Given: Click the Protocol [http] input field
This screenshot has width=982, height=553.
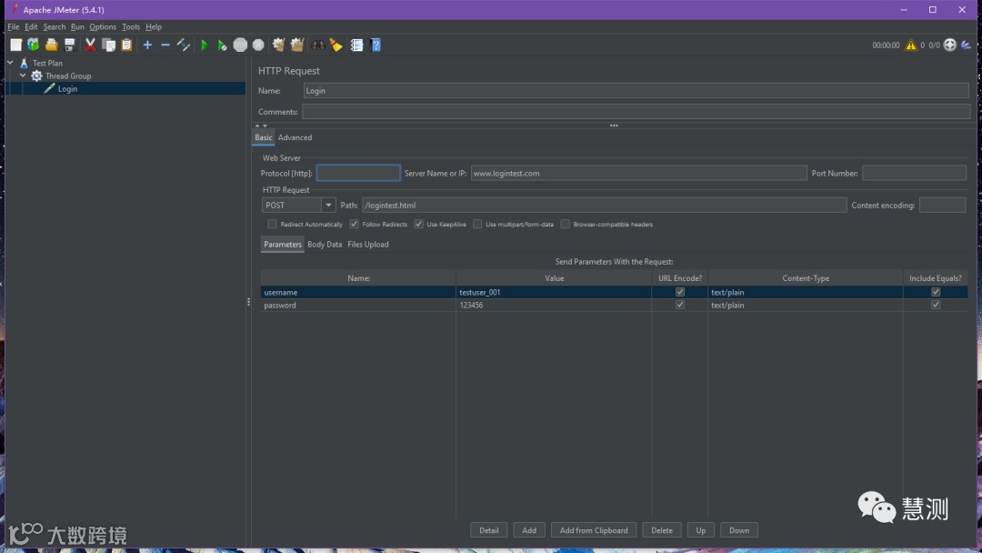Looking at the screenshot, I should (358, 173).
